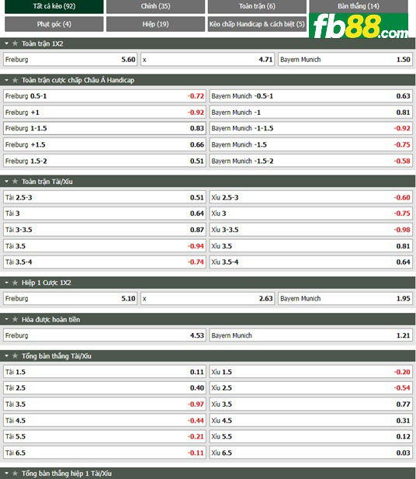Collapse the Hòa được hoàn tiền arrow
The image size is (416, 479).
point(6,320)
